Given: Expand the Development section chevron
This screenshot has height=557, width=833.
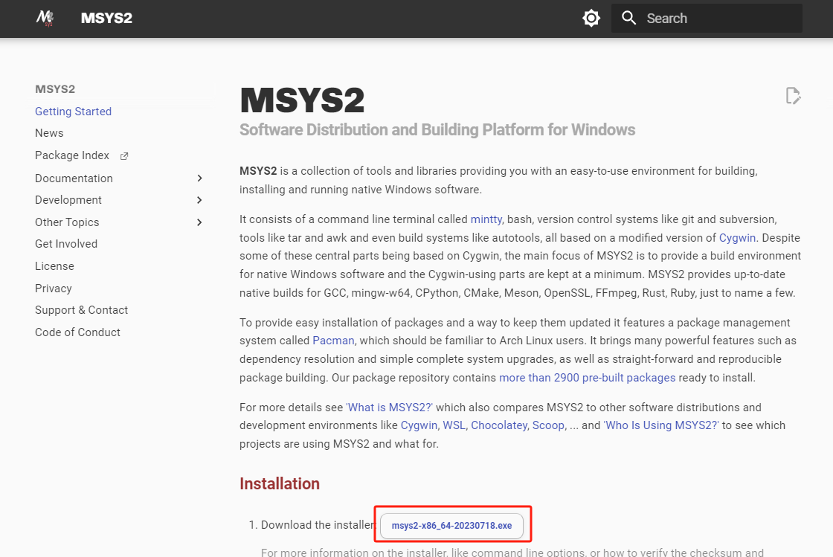Looking at the screenshot, I should point(200,200).
